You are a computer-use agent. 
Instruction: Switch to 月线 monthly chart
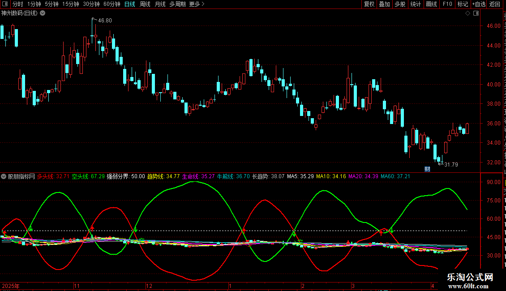[x=160, y=4]
